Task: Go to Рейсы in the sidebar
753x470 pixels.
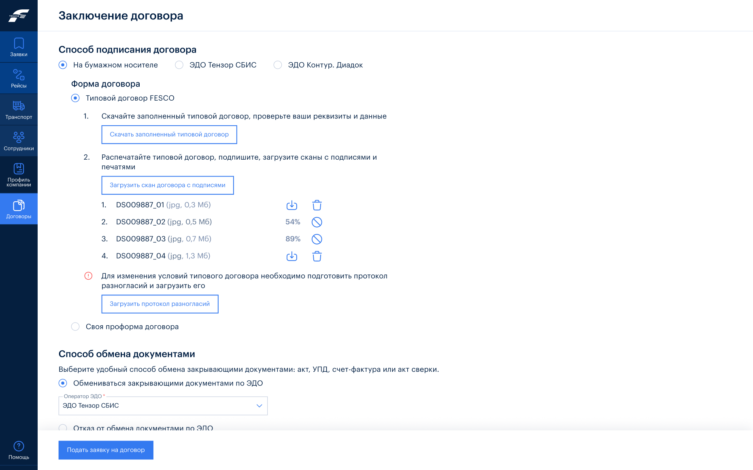Action: [19, 78]
